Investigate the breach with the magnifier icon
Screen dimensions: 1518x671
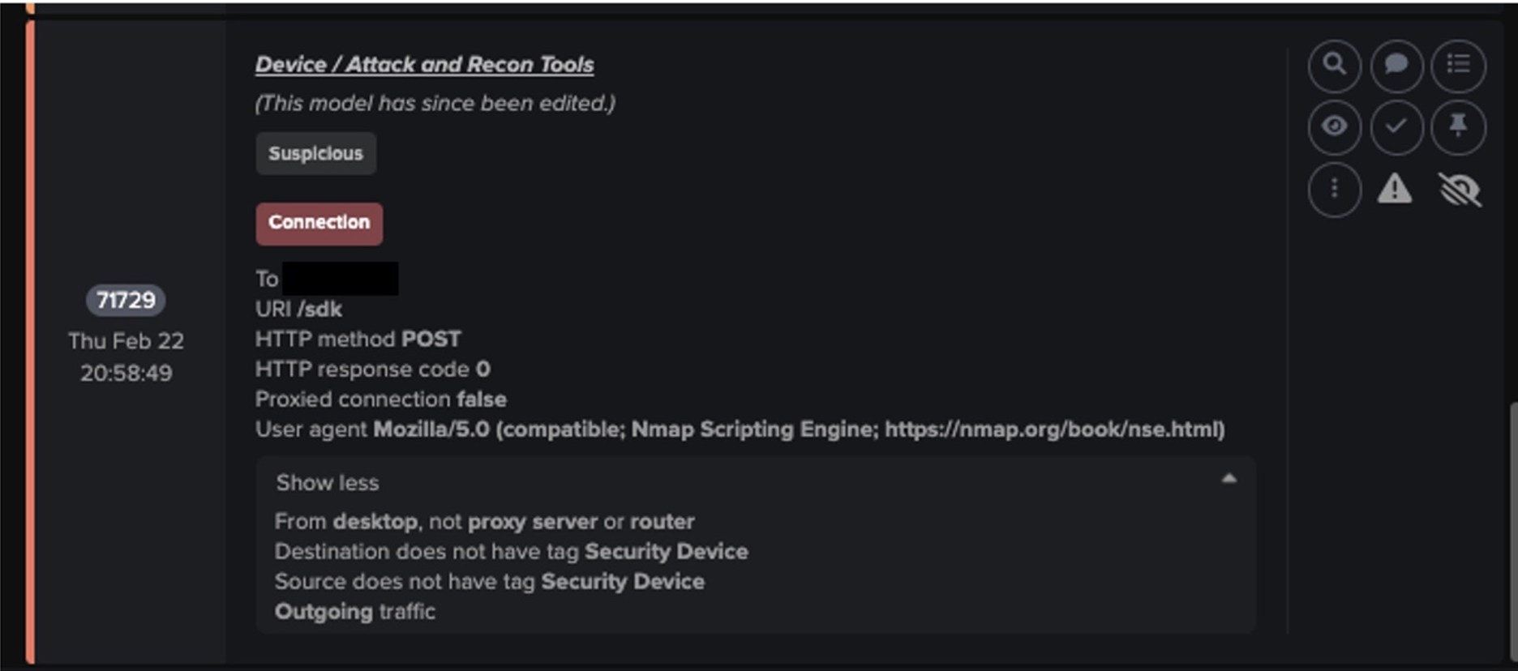click(x=1335, y=66)
